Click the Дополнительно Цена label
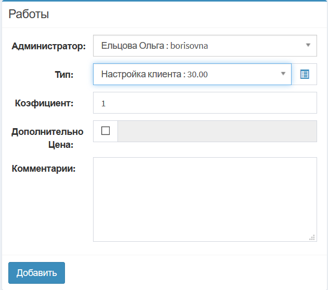The height and width of the screenshot is (290, 328). click(x=47, y=138)
